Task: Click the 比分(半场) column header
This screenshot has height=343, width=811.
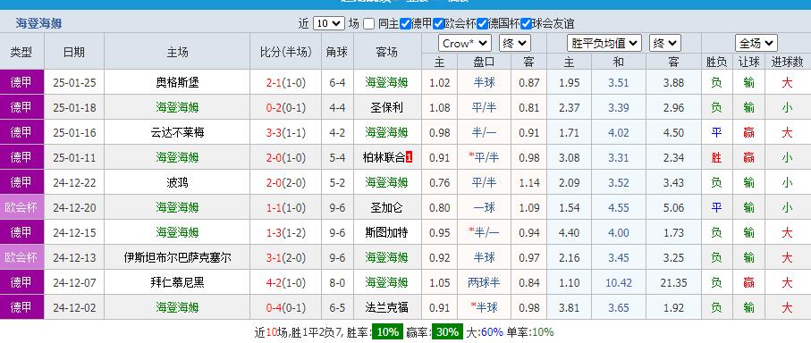Action: click(286, 52)
